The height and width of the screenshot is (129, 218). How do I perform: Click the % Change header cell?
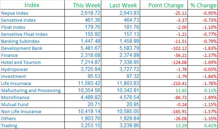pos(203,5)
